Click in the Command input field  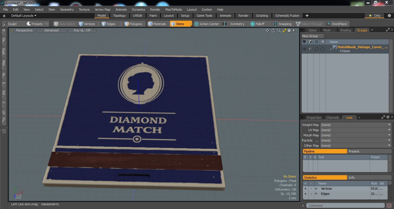point(346,206)
